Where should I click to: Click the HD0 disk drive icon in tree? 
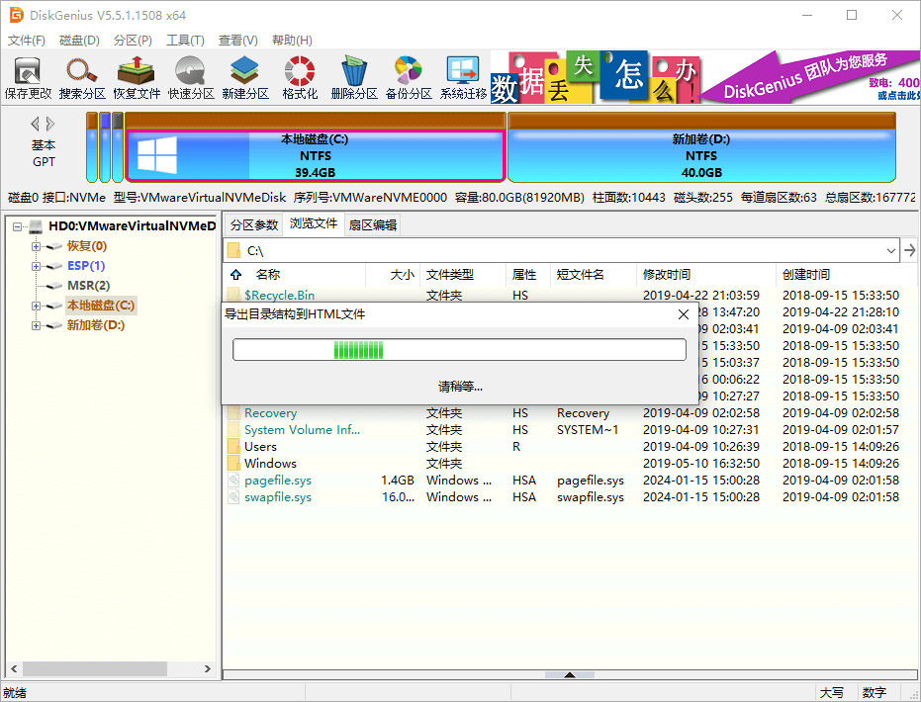[x=36, y=226]
